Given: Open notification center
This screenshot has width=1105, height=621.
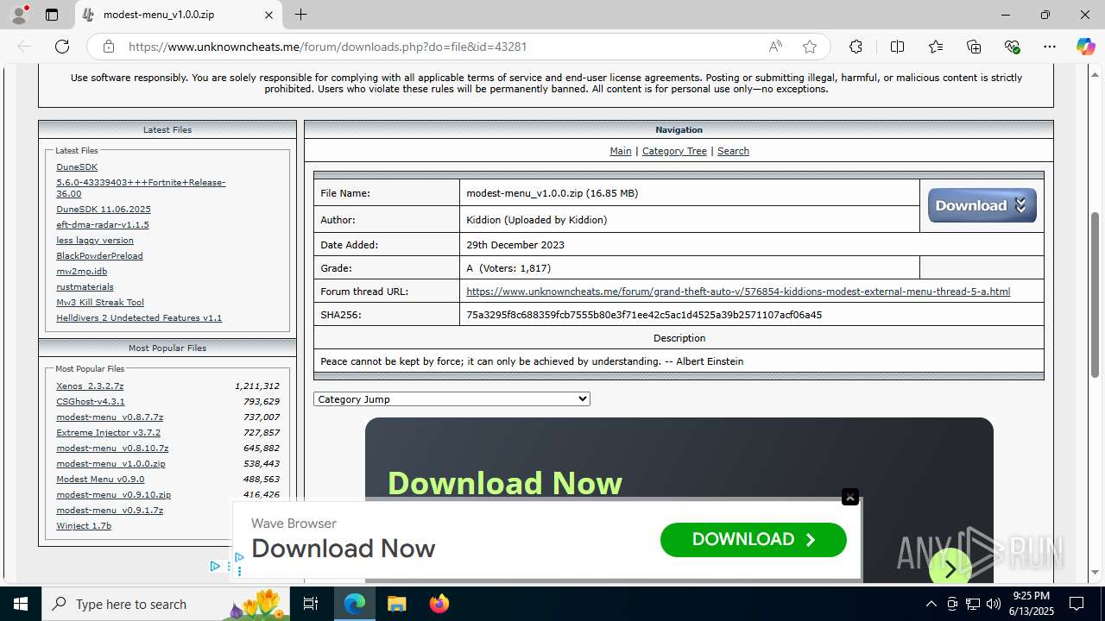Looking at the screenshot, I should (1077, 604).
